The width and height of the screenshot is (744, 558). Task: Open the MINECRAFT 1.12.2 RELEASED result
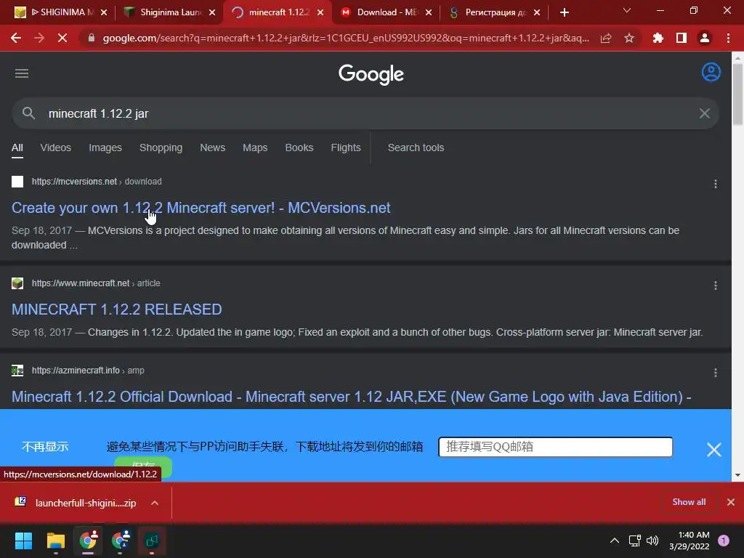point(117,310)
